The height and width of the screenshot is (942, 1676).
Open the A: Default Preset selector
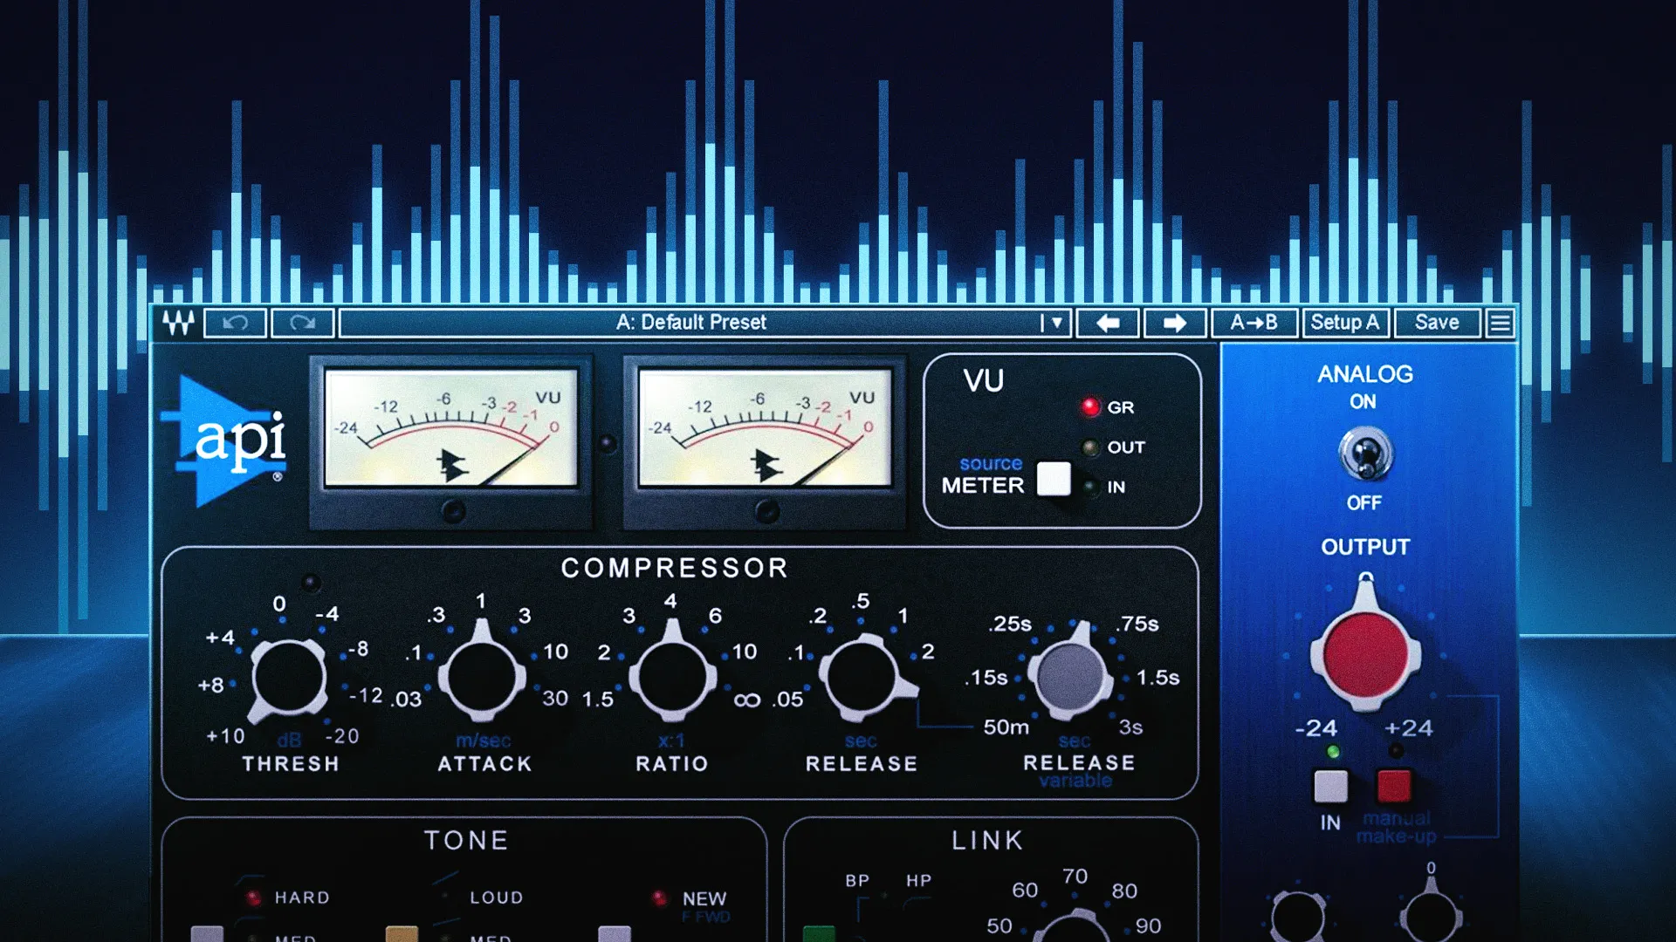(x=690, y=323)
